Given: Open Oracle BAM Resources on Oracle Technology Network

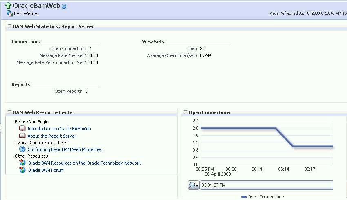Looking at the screenshot, I should 84,163.
